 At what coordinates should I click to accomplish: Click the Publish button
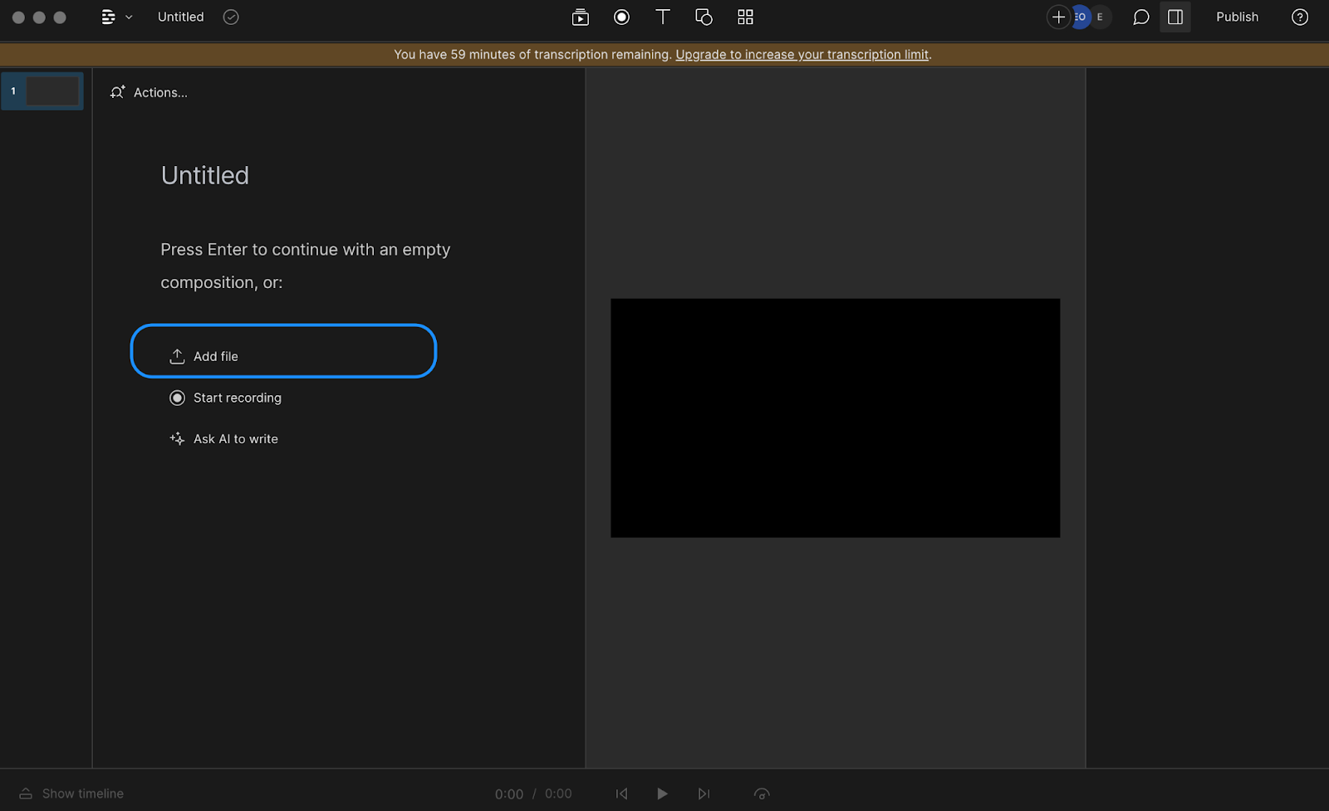[x=1237, y=17]
